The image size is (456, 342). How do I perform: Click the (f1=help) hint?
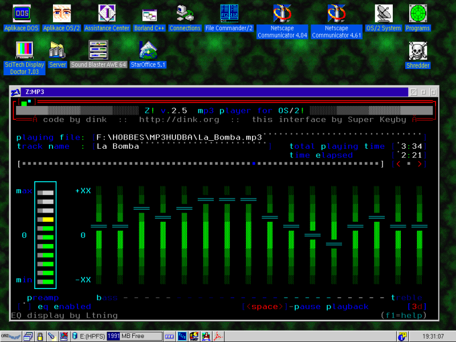404,315
